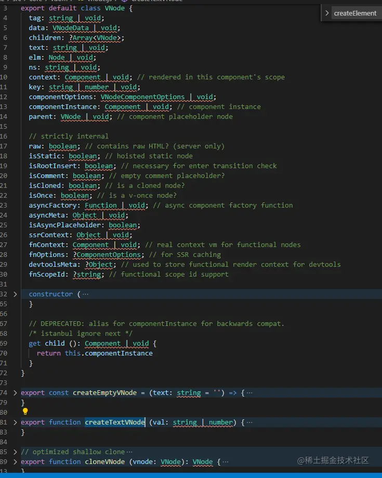Image resolution: width=382 pixels, height=478 pixels.
Task: Click the isComment property name
Action: [x=47, y=175]
